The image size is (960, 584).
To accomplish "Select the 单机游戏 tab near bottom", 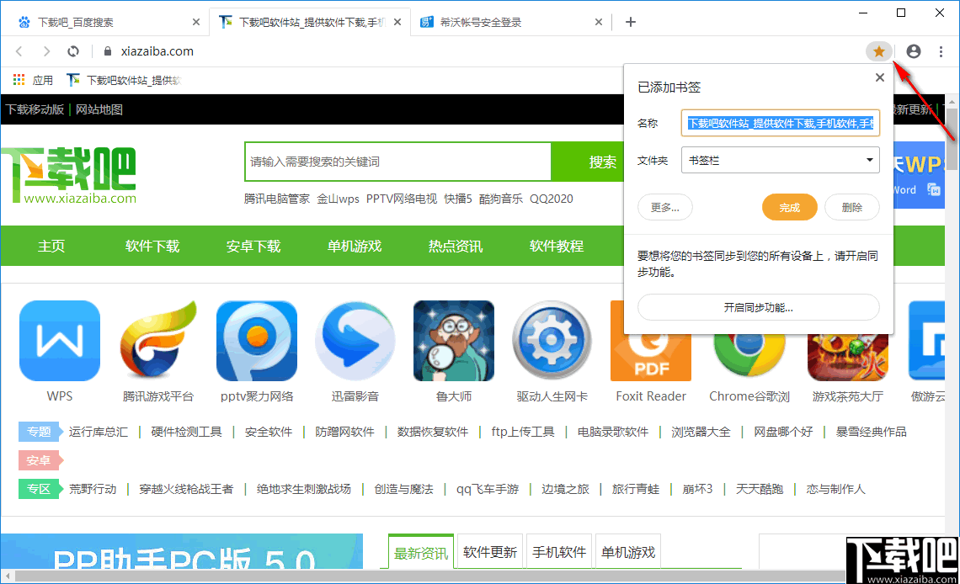I will point(629,552).
